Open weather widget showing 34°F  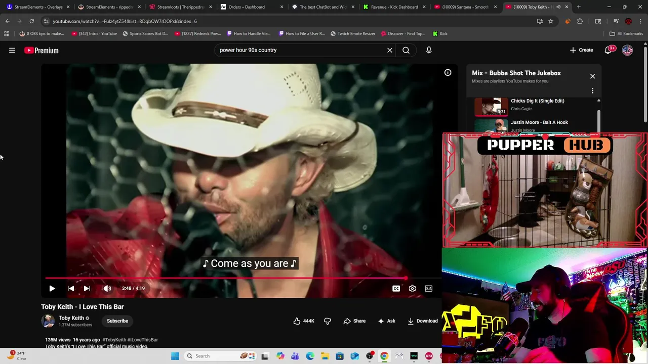[x=16, y=356]
